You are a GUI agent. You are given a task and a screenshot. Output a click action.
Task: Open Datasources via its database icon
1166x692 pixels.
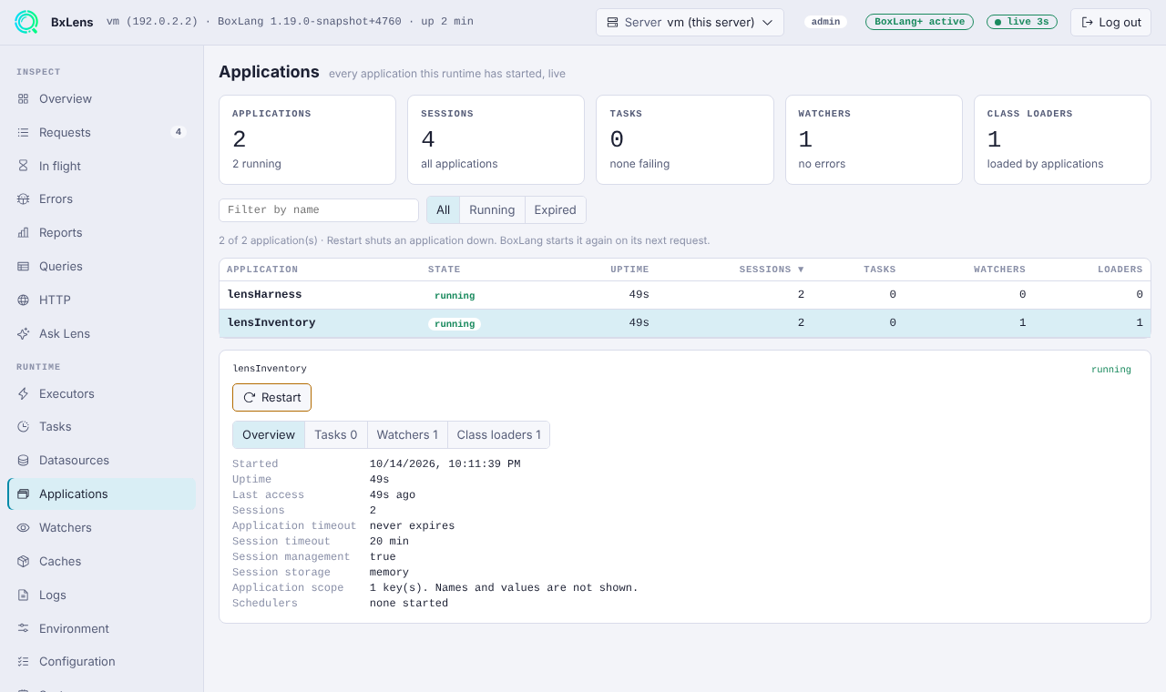[23, 460]
